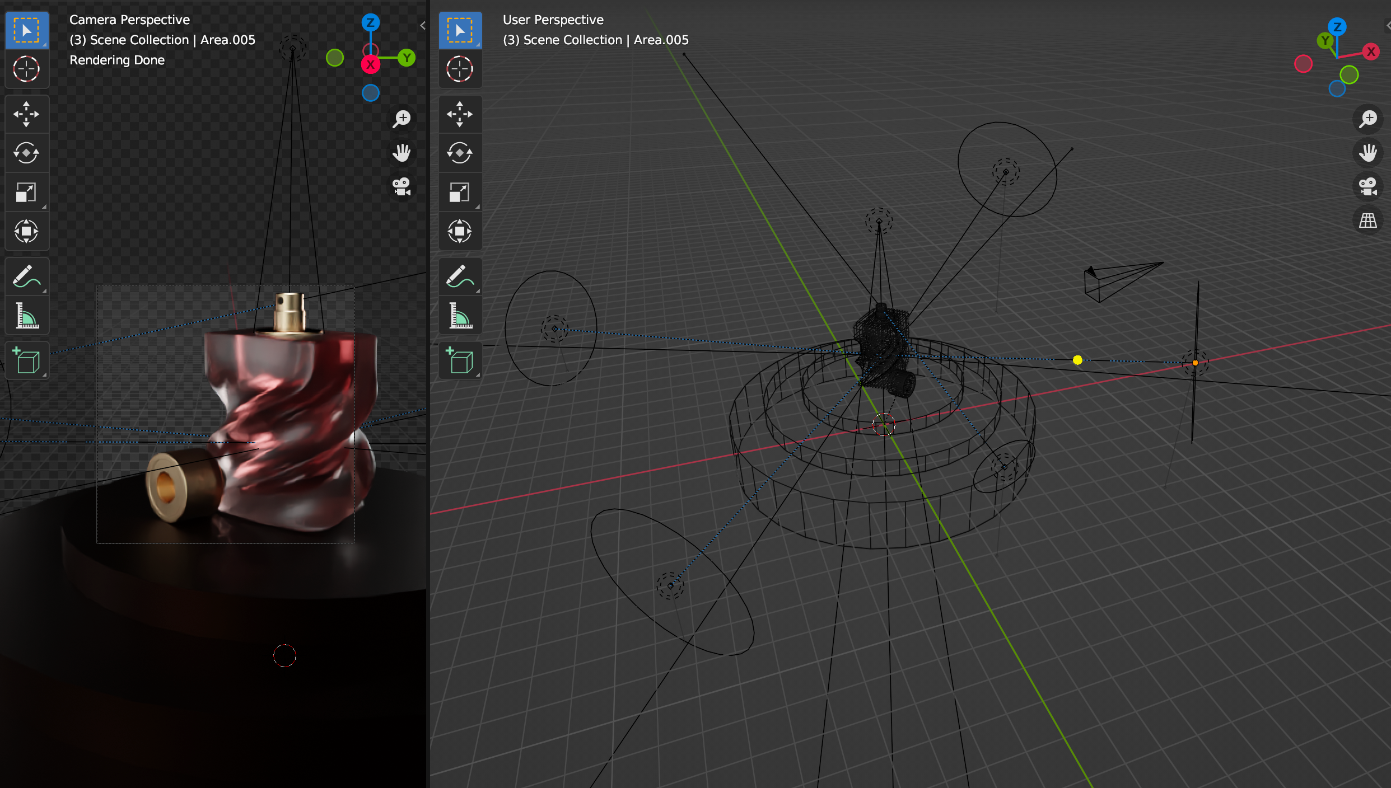
Task: Toggle camera view in left viewport
Action: tap(402, 186)
